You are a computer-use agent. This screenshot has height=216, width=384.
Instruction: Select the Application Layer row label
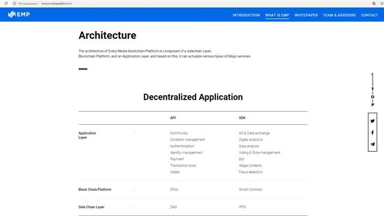pyautogui.click(x=87, y=135)
